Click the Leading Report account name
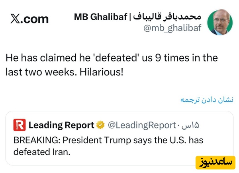 (61, 125)
